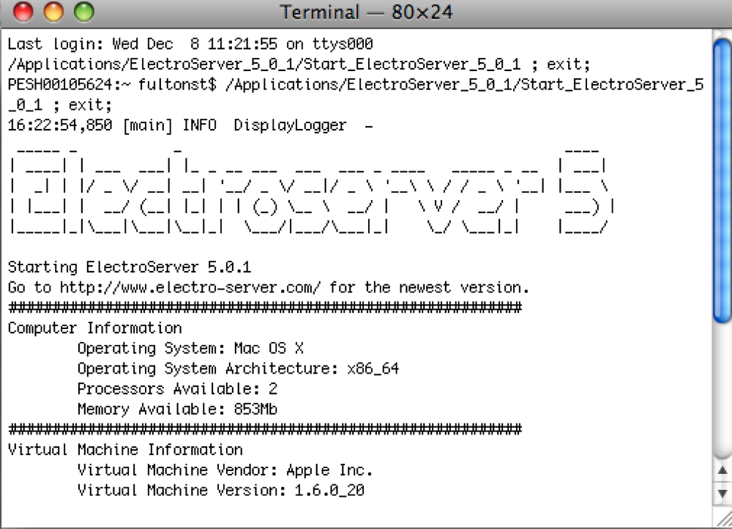Click 'Virtual Machine Vendor: Apple Inc.' line

pyautogui.click(x=225, y=470)
